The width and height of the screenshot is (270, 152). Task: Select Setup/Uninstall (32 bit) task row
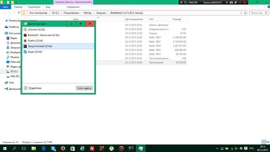pos(58,46)
